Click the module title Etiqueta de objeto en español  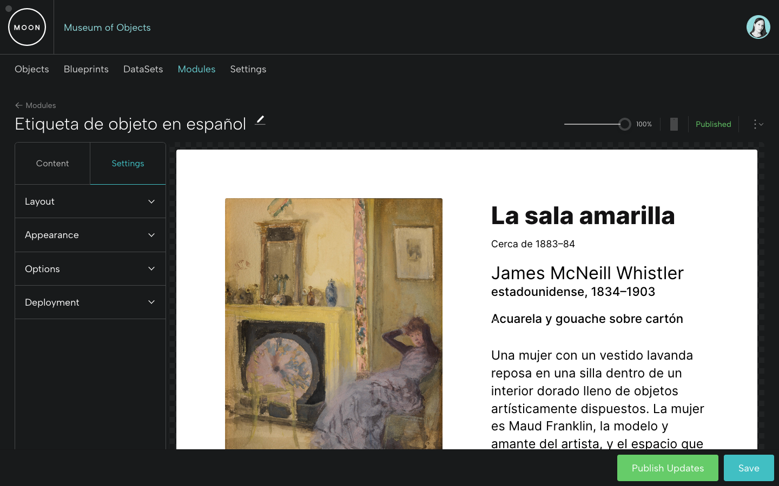click(130, 124)
